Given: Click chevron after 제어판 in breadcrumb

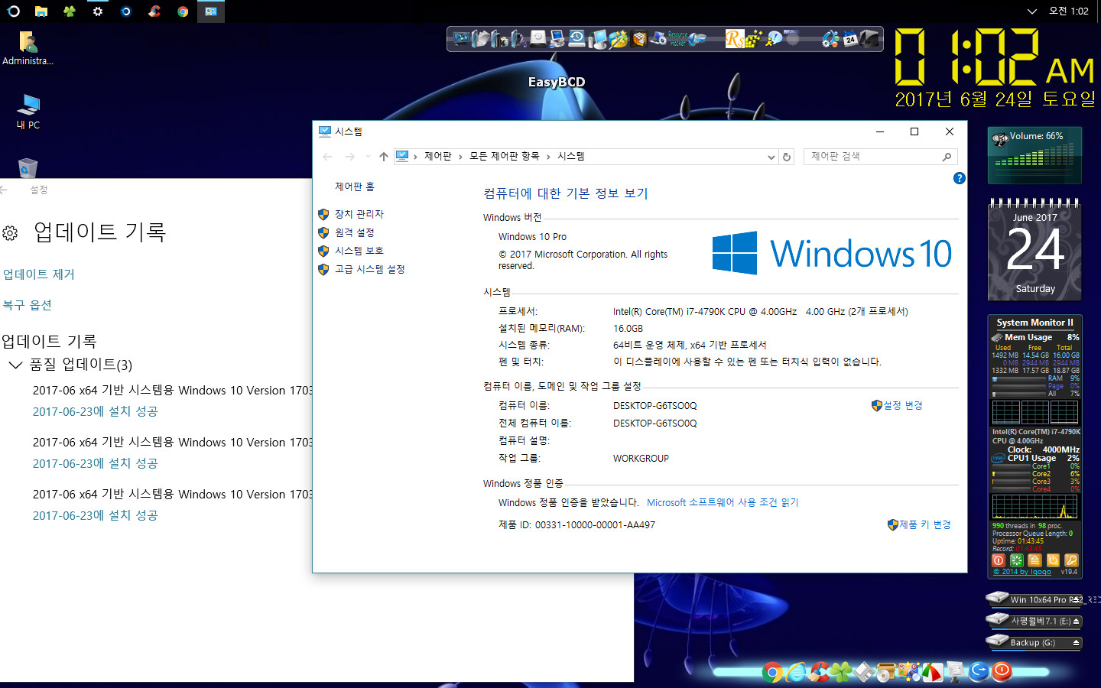Looking at the screenshot, I should click(460, 157).
